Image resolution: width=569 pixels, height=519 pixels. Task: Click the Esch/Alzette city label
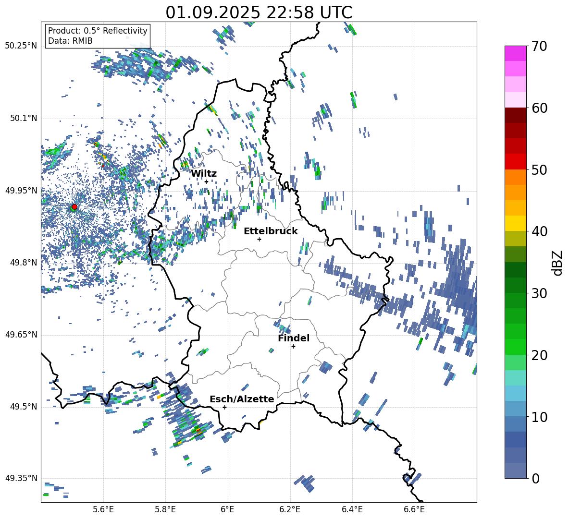click(x=242, y=399)
